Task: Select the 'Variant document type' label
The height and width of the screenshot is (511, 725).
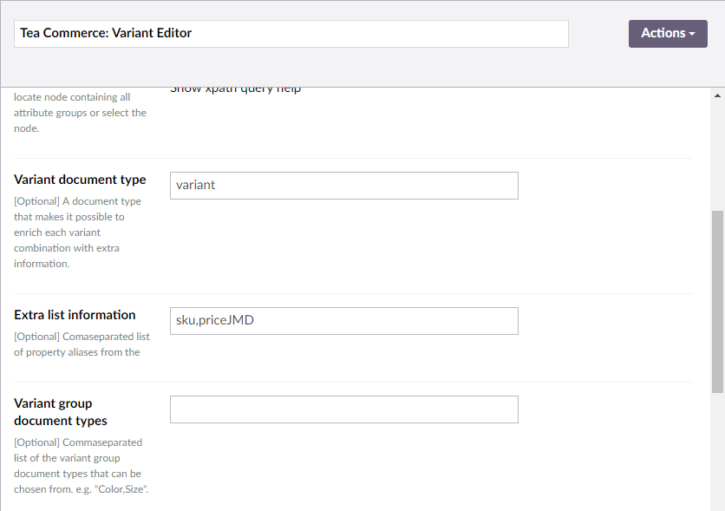Action: click(80, 180)
